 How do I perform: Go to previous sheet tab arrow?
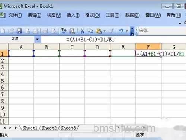click(x=5, y=128)
